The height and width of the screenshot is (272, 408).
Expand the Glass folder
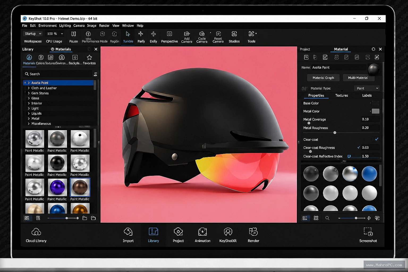[x=29, y=98]
